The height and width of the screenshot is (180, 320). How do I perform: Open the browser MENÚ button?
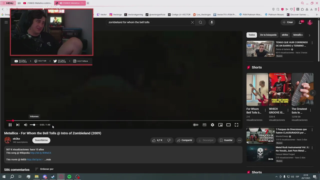tap(8, 3)
